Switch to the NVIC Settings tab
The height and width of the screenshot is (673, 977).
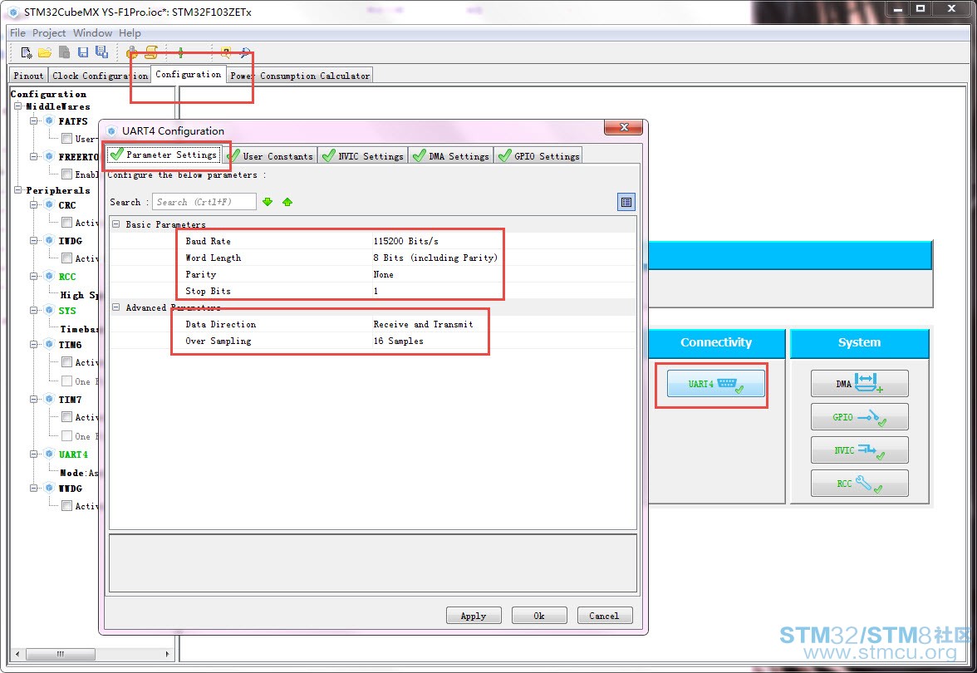point(362,156)
